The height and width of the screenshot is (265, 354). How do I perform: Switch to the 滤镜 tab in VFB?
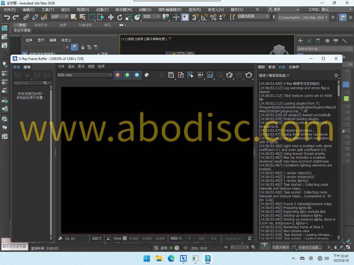[x=27, y=67]
